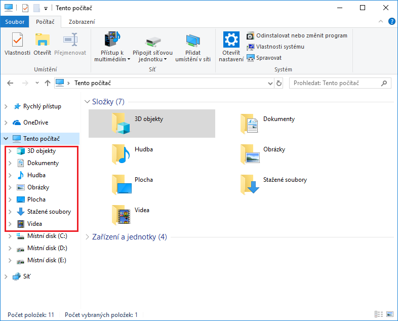Open recent locations dropdown arrow

tap(37, 83)
